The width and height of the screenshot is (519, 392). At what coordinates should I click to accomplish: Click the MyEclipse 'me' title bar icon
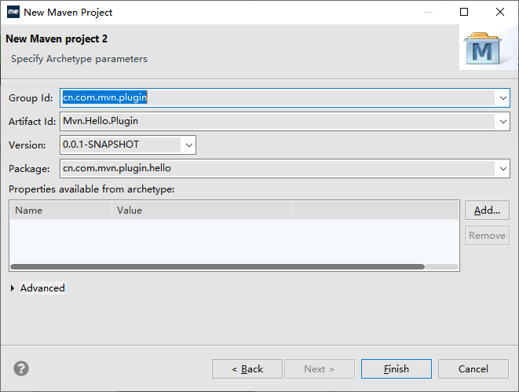point(13,12)
